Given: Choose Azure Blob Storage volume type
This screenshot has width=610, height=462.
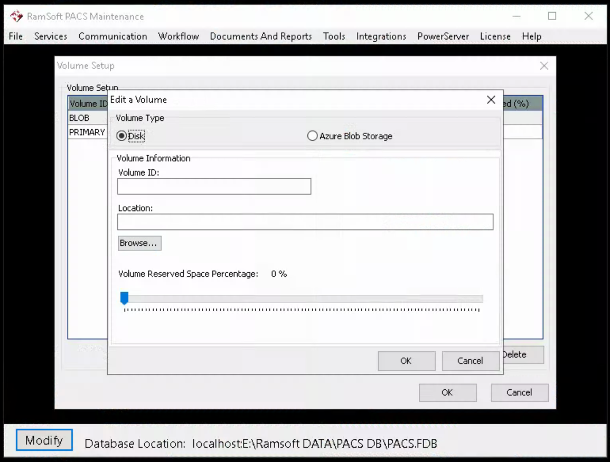Looking at the screenshot, I should pyautogui.click(x=313, y=136).
